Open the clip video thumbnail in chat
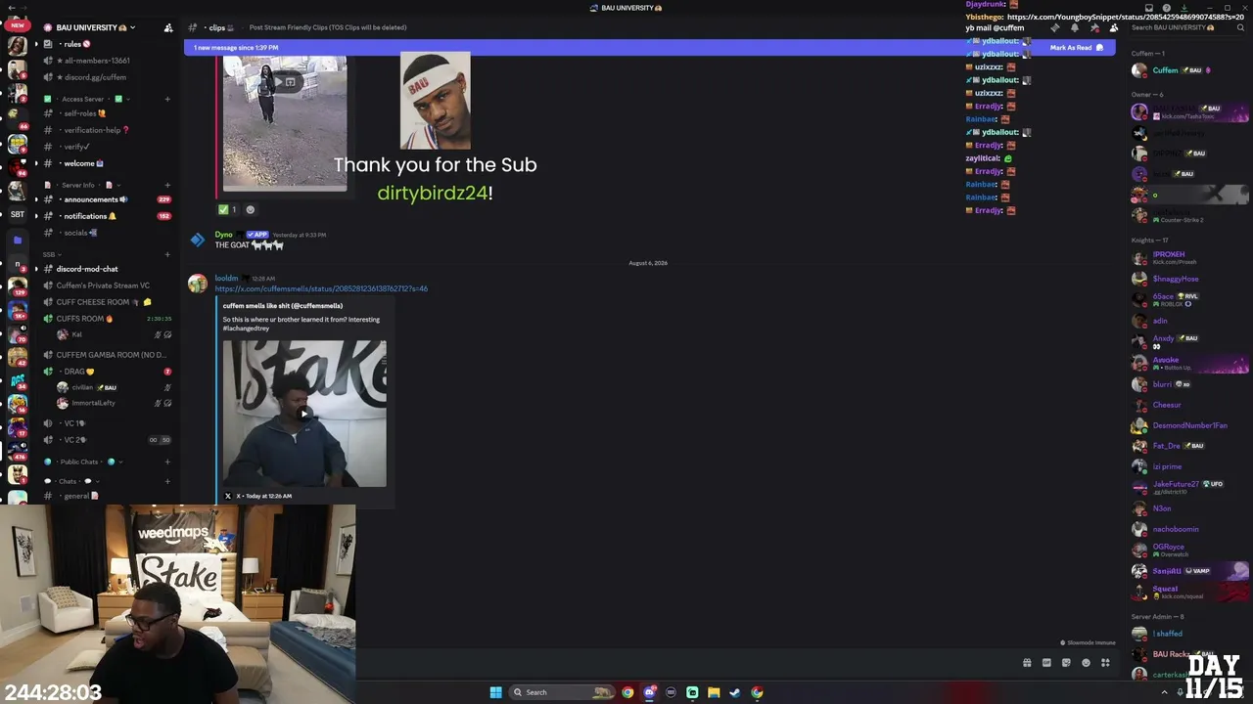The width and height of the screenshot is (1253, 704). click(x=285, y=121)
